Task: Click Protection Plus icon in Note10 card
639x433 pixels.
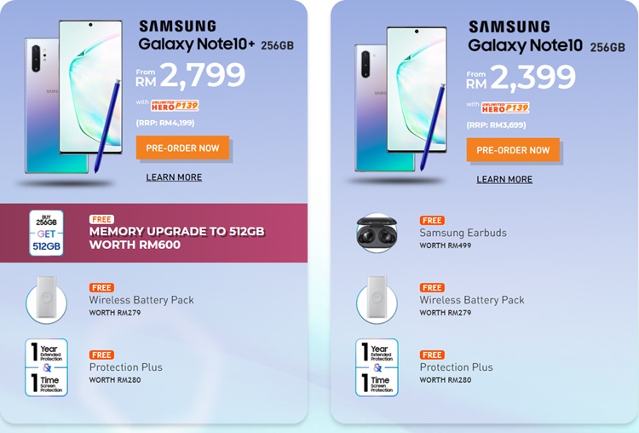Action: point(377,367)
